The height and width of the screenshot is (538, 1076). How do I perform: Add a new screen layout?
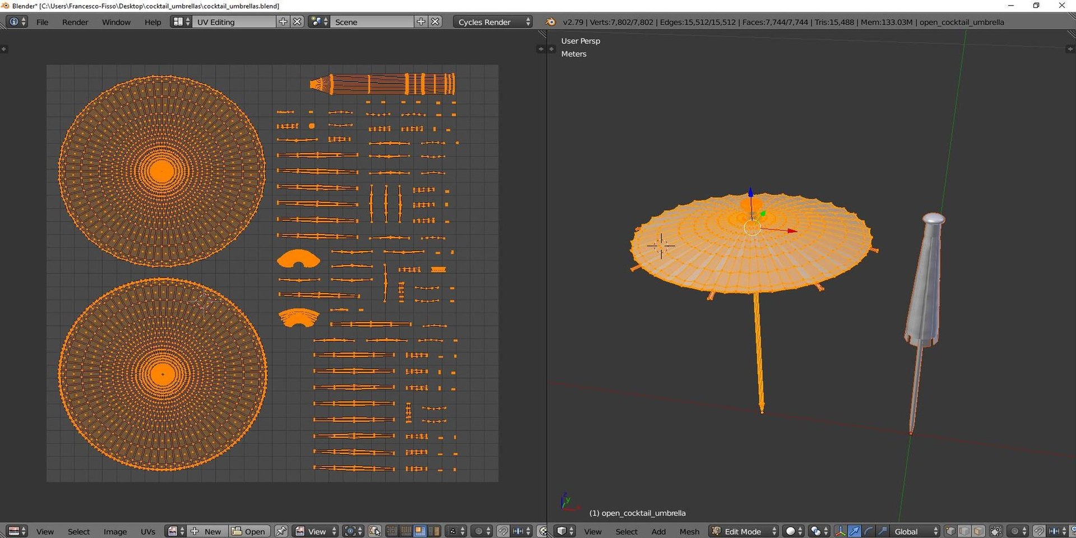283,22
